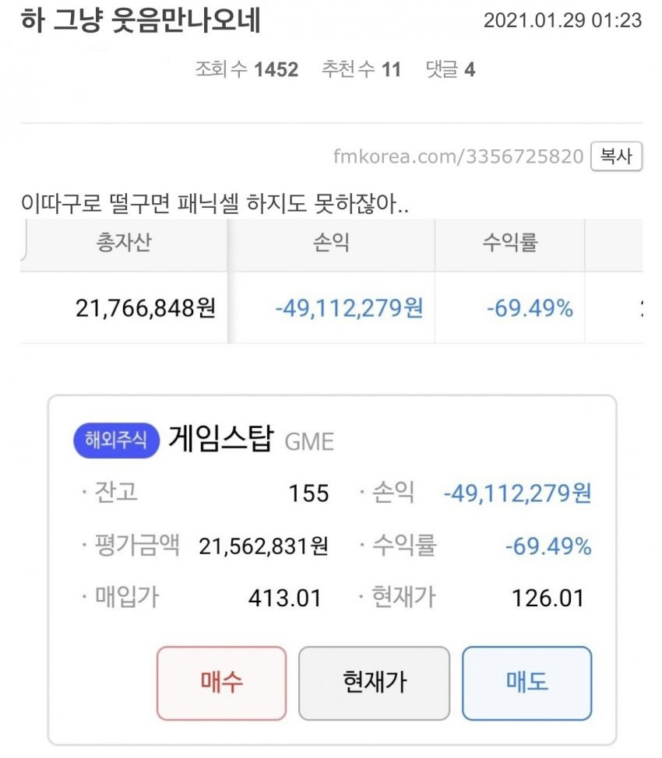Click the post title 하 그냥 웃음만나오네
Viewport: 662px width, 758px height.
[x=140, y=21]
